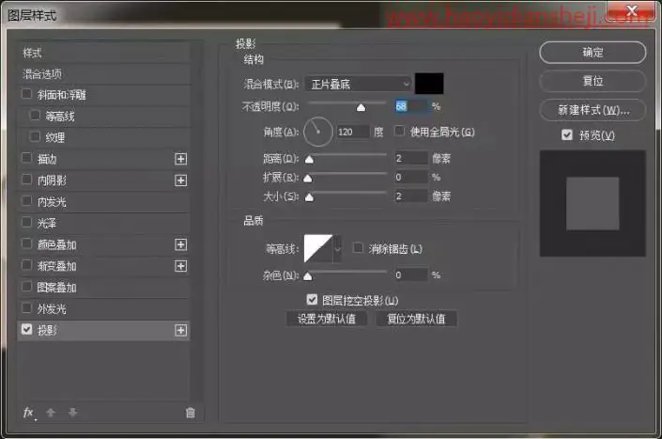Toggle 图层挖空投影 checkbox
Image resolution: width=662 pixels, height=439 pixels.
pos(312,300)
